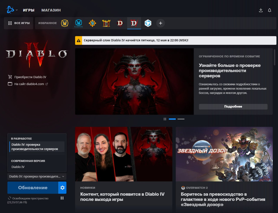This screenshot has height=213, width=278.
Task: Select the WoW Classic icon
Action: point(78,23)
